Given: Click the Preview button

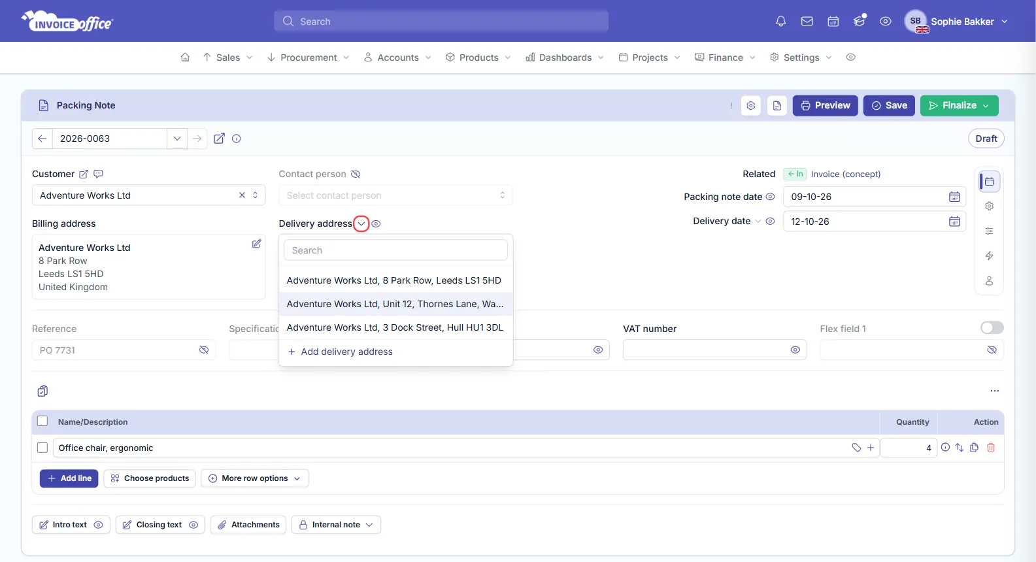Looking at the screenshot, I should click(826, 106).
